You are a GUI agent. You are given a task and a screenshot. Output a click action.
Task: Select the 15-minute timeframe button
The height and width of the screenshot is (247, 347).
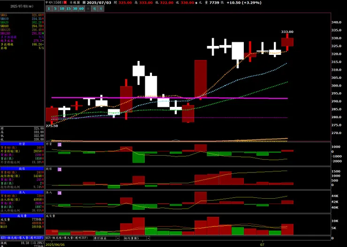68,8
